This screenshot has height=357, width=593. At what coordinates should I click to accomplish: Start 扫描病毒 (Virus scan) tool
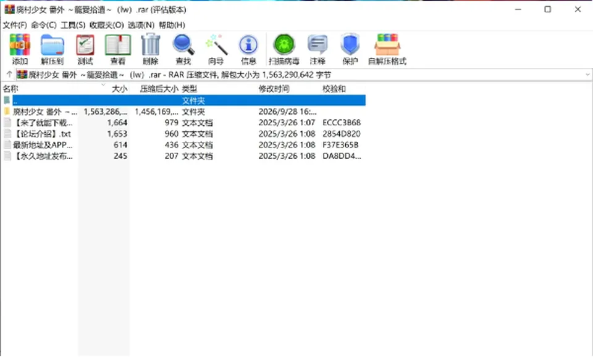pyautogui.click(x=284, y=49)
